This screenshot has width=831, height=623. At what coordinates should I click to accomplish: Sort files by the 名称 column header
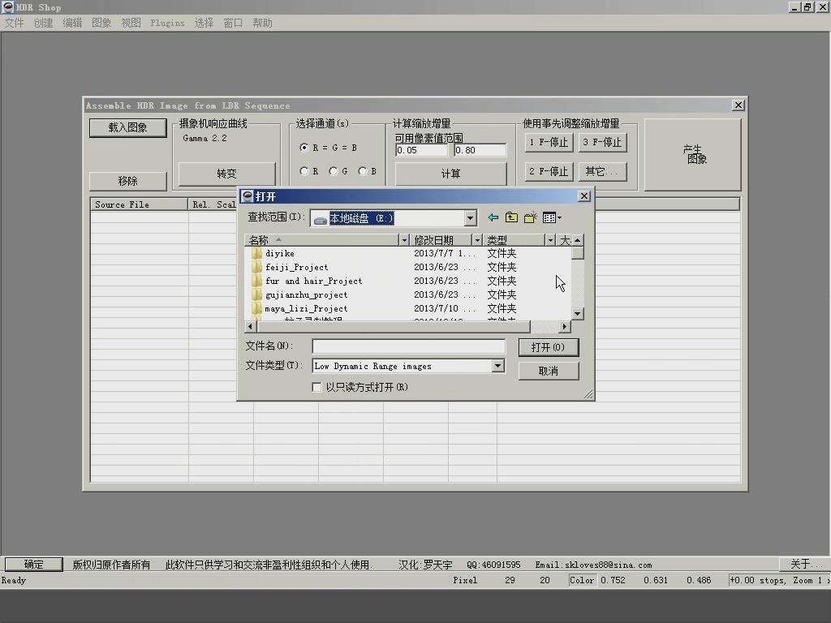(x=321, y=240)
